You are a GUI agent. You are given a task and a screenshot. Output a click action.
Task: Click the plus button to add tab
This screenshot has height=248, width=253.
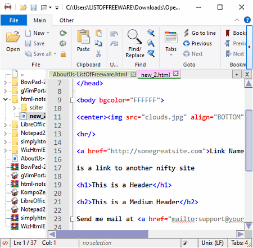[237, 75]
